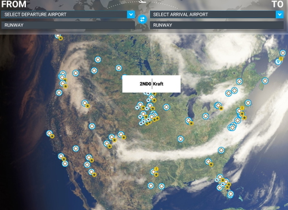Select the arrival Runway field

(x=217, y=25)
